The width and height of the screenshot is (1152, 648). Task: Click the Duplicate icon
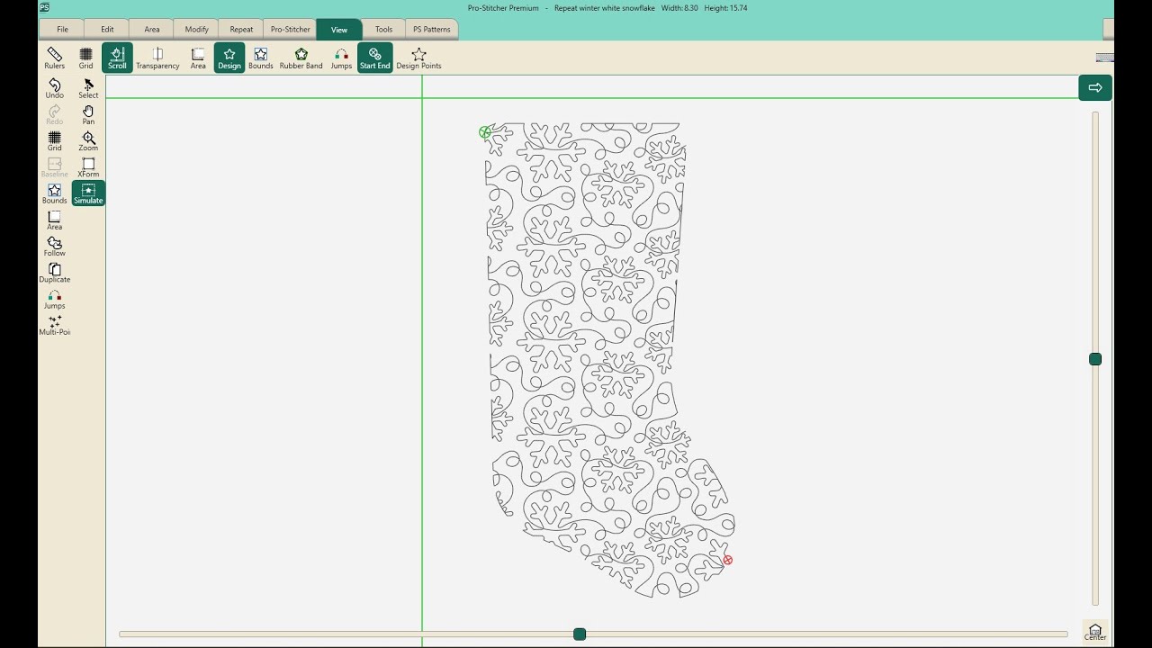pyautogui.click(x=55, y=272)
